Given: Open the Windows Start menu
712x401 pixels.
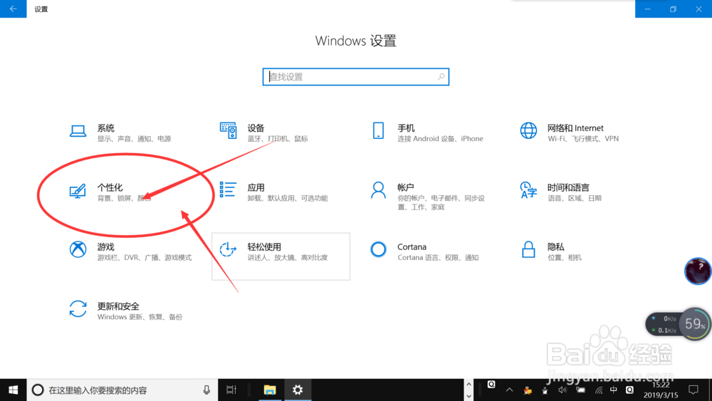Looking at the screenshot, I should pos(13,390).
